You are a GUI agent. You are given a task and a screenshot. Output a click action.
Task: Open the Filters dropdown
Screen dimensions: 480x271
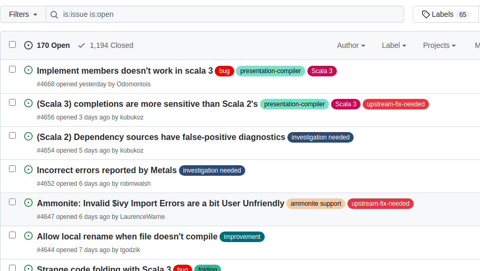[23, 14]
